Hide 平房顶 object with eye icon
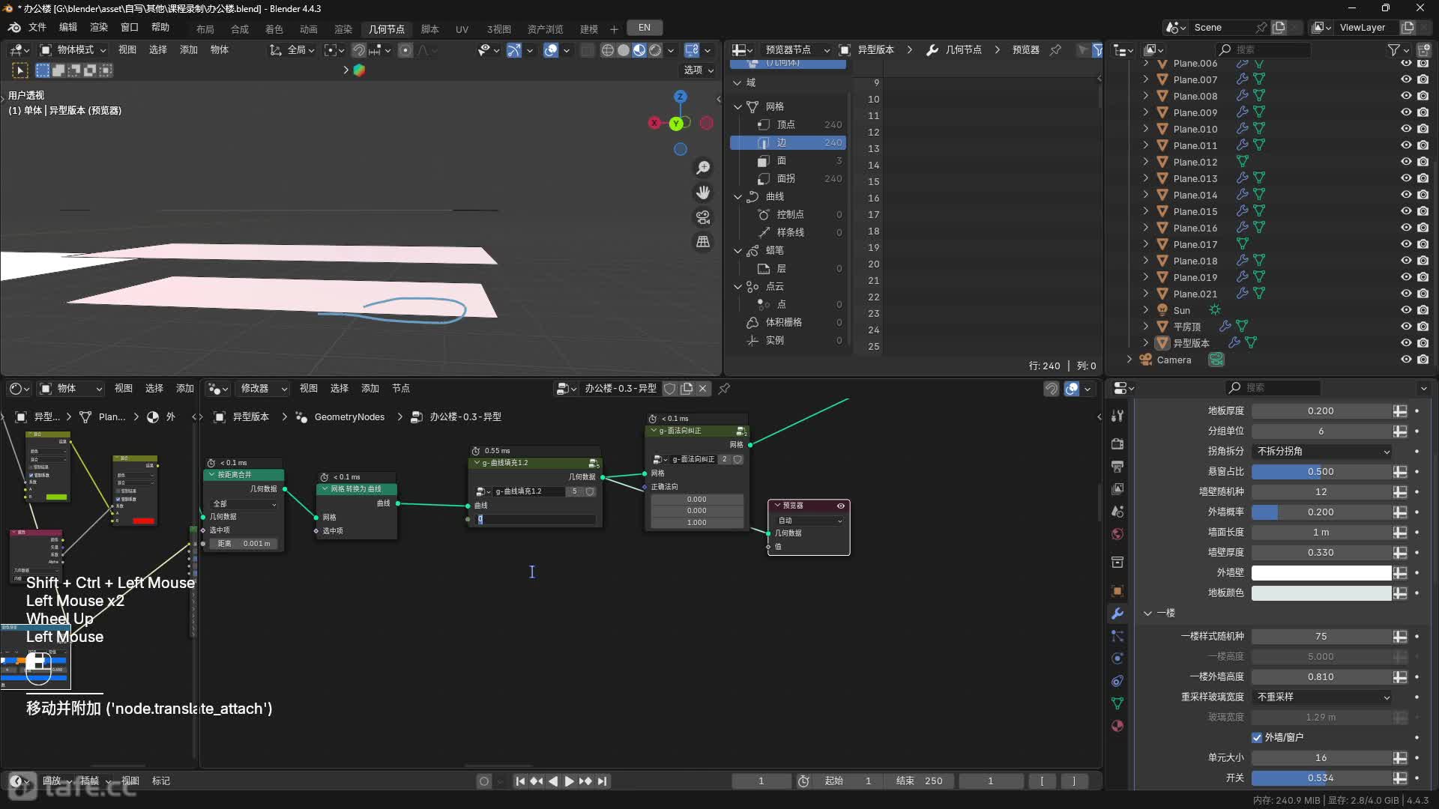Image resolution: width=1439 pixels, height=809 pixels. pos(1406,327)
